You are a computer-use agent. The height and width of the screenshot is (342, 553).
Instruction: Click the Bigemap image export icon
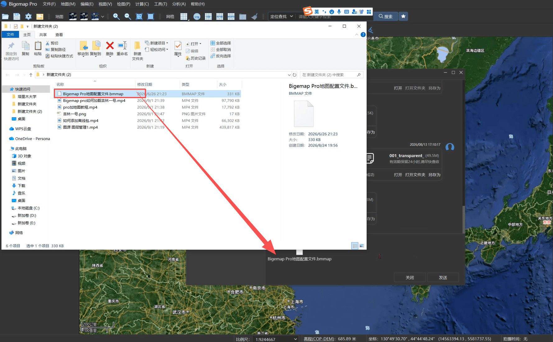click(x=40, y=16)
